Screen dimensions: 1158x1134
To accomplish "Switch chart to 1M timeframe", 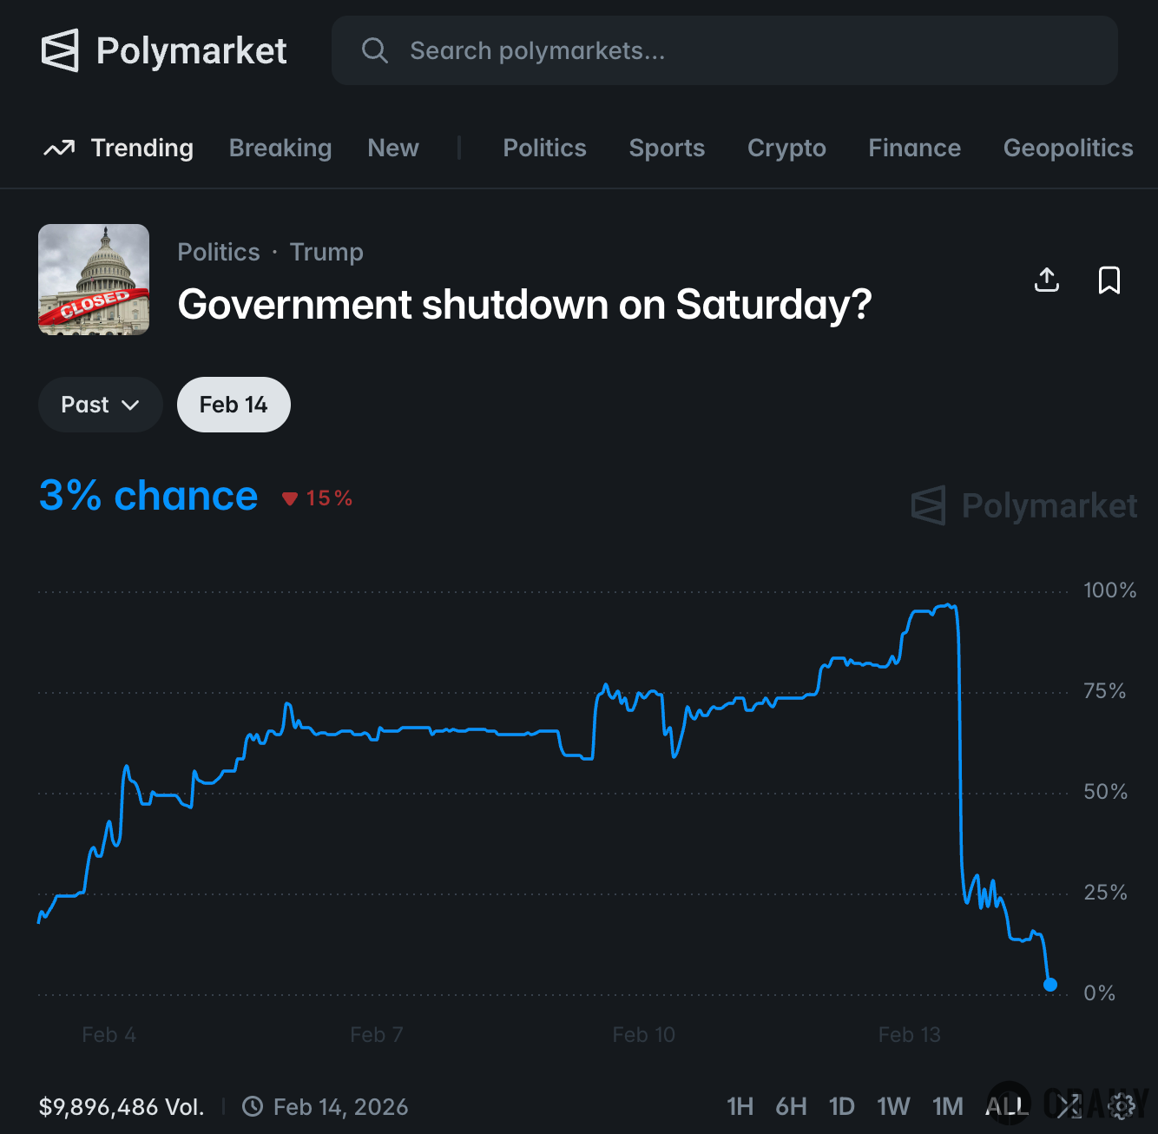I will pos(947,1106).
